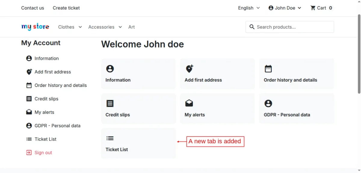Open My alerts sidebar link
Viewport: 361px width, 173px height.
pos(44,112)
